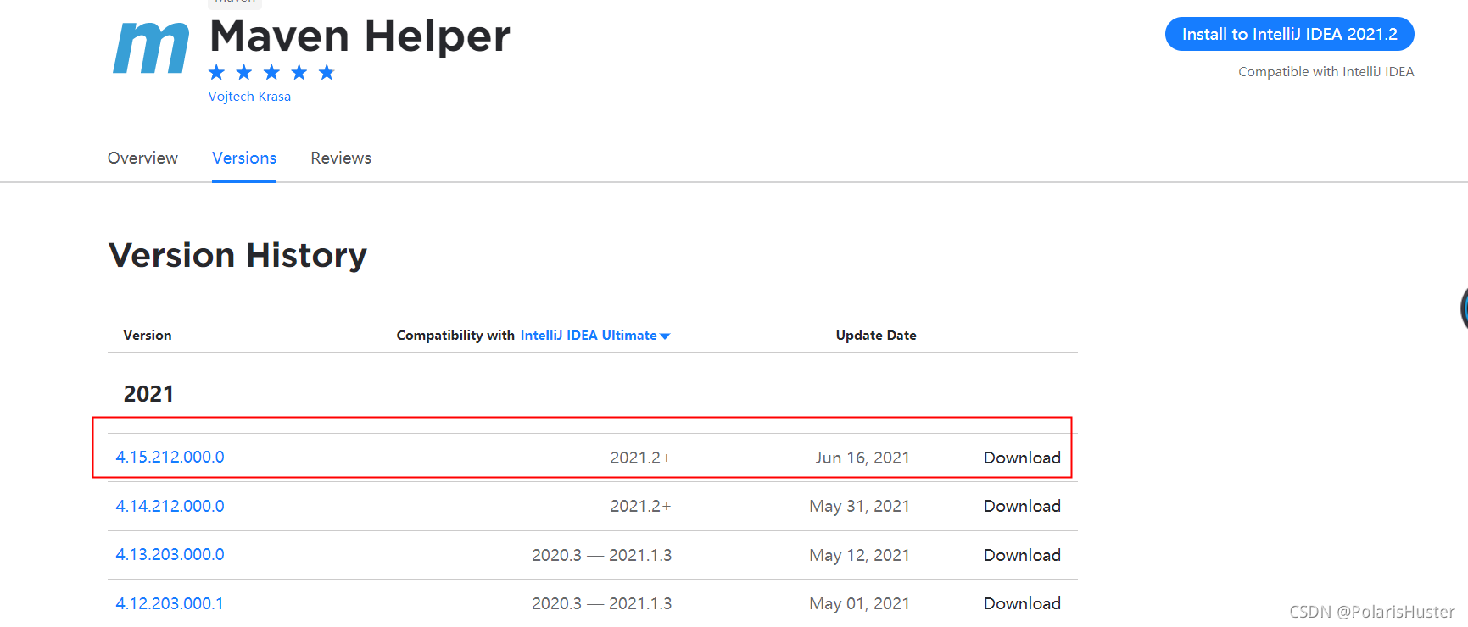Switch to the Overview tab
Viewport: 1468px width, 627px height.
(x=142, y=158)
